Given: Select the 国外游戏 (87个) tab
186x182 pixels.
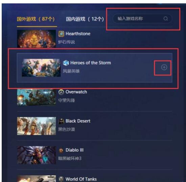Looking at the screenshot, I should click(36, 19).
